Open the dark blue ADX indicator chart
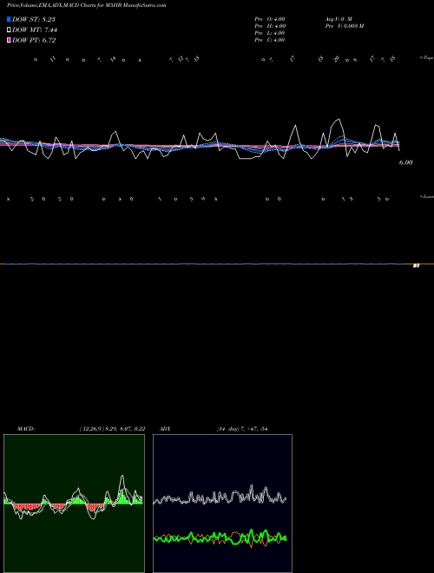This screenshot has height=573, width=434. [x=222, y=504]
